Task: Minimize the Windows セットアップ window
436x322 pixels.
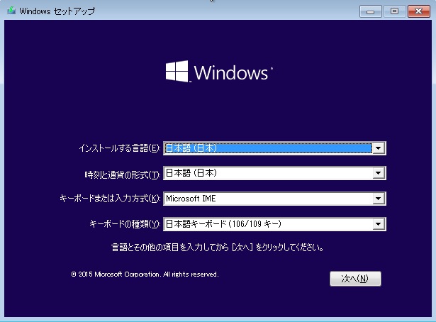Action: (371, 11)
